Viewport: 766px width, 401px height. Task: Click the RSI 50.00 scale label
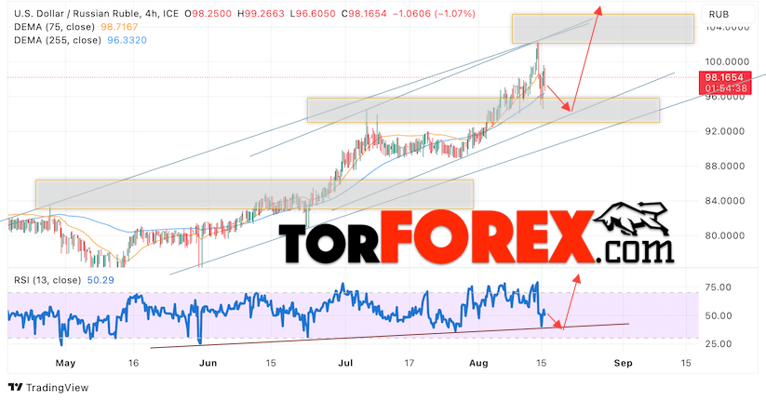(x=719, y=315)
